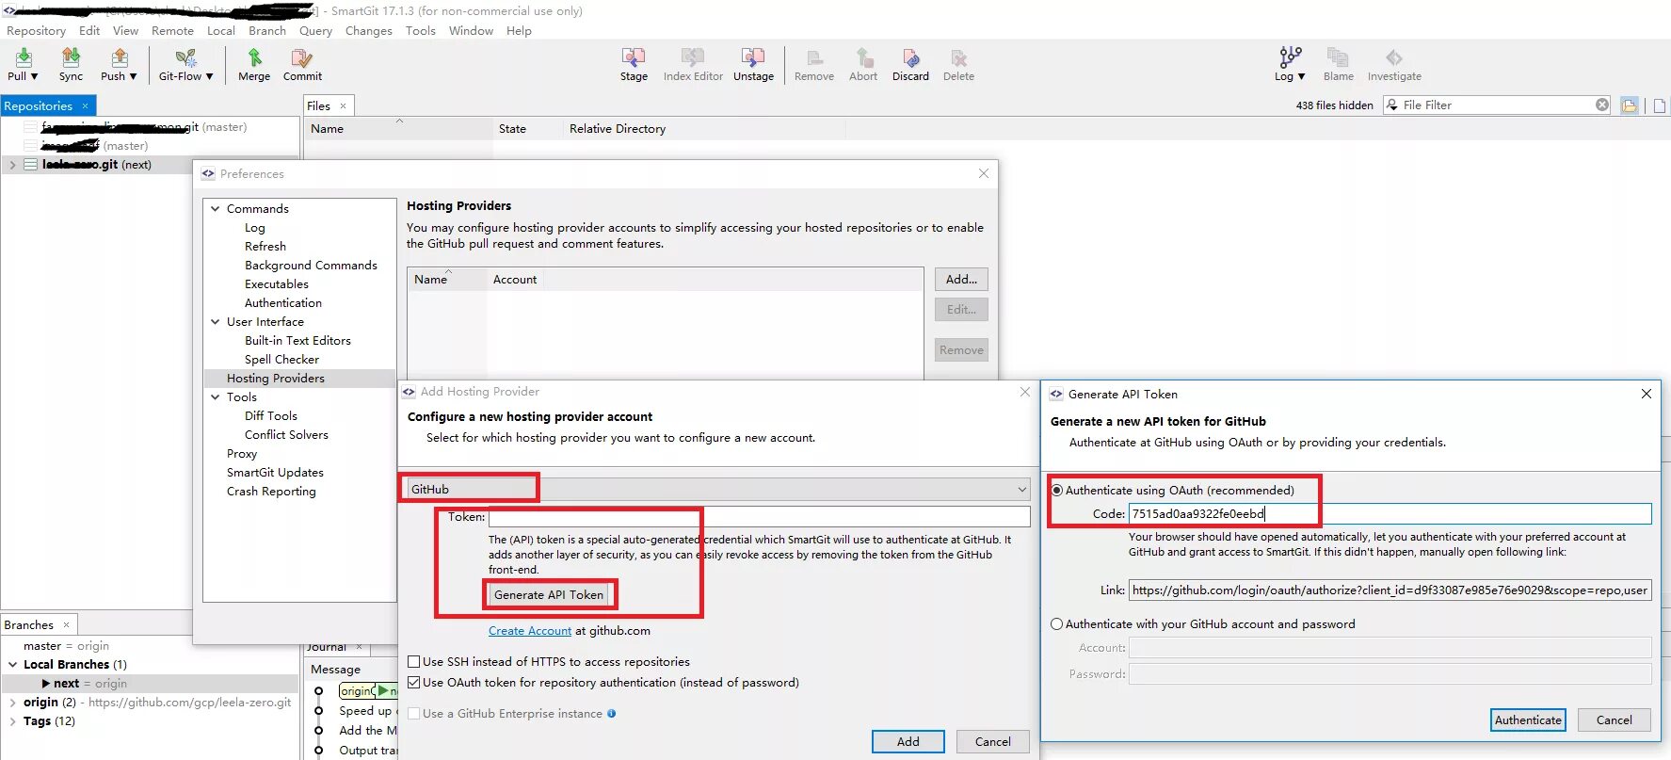Collapse the Commands preferences group
The width and height of the screenshot is (1671, 760).
(216, 208)
